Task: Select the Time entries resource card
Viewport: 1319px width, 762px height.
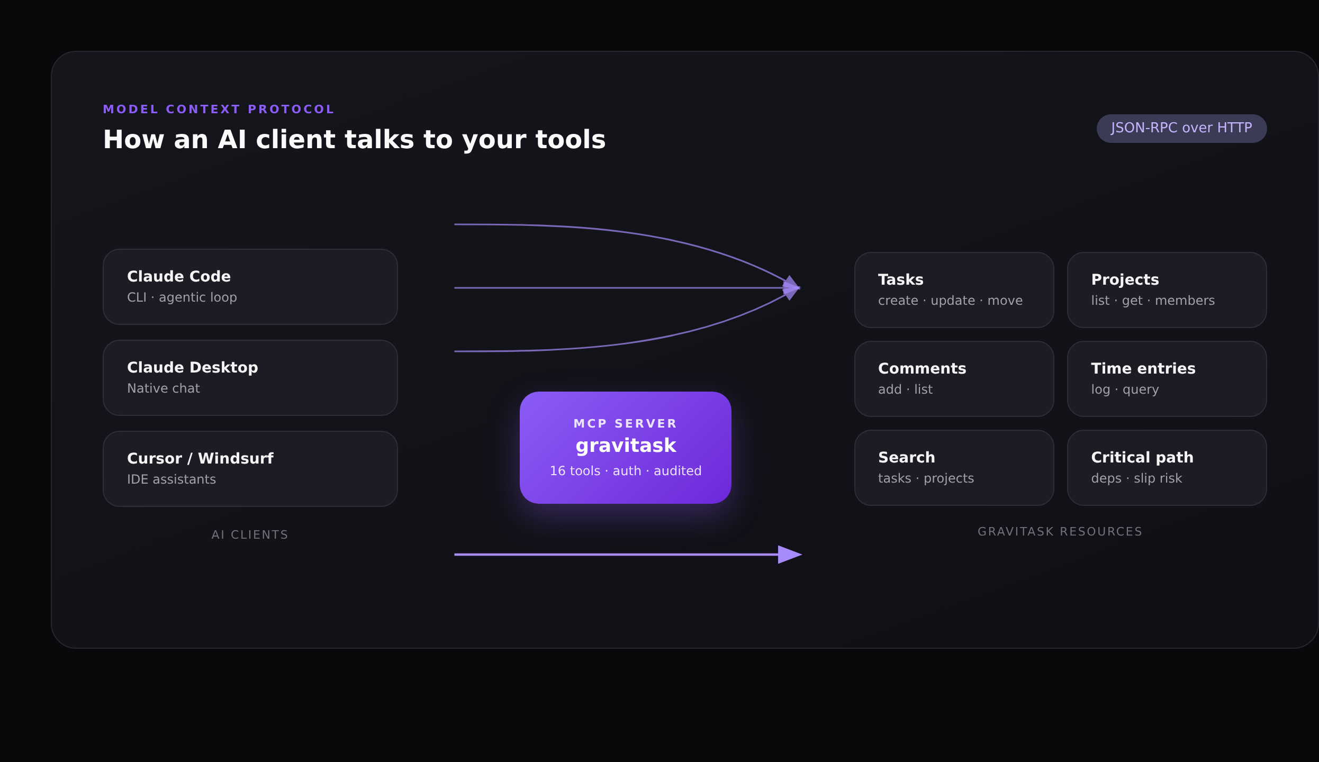Action: 1167,379
